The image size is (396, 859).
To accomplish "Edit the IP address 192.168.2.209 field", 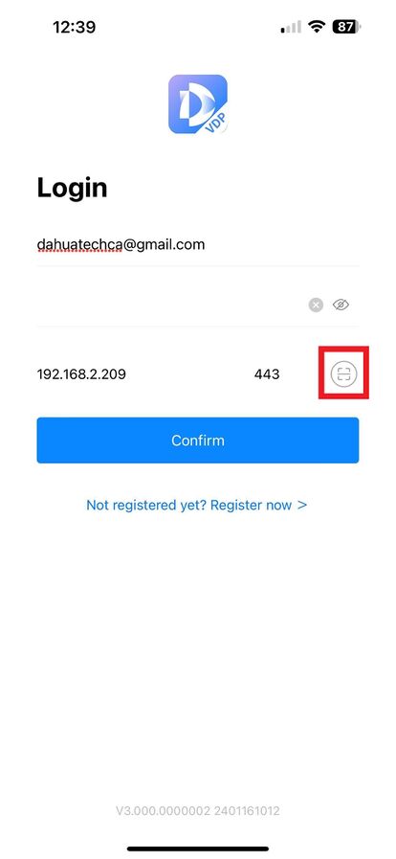I will [81, 374].
